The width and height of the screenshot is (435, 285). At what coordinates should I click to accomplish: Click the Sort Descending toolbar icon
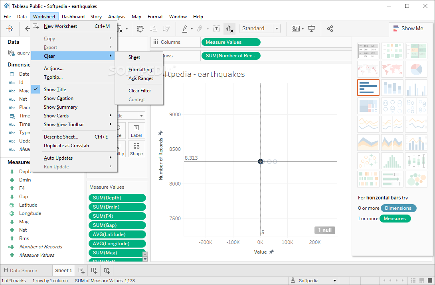[166, 29]
